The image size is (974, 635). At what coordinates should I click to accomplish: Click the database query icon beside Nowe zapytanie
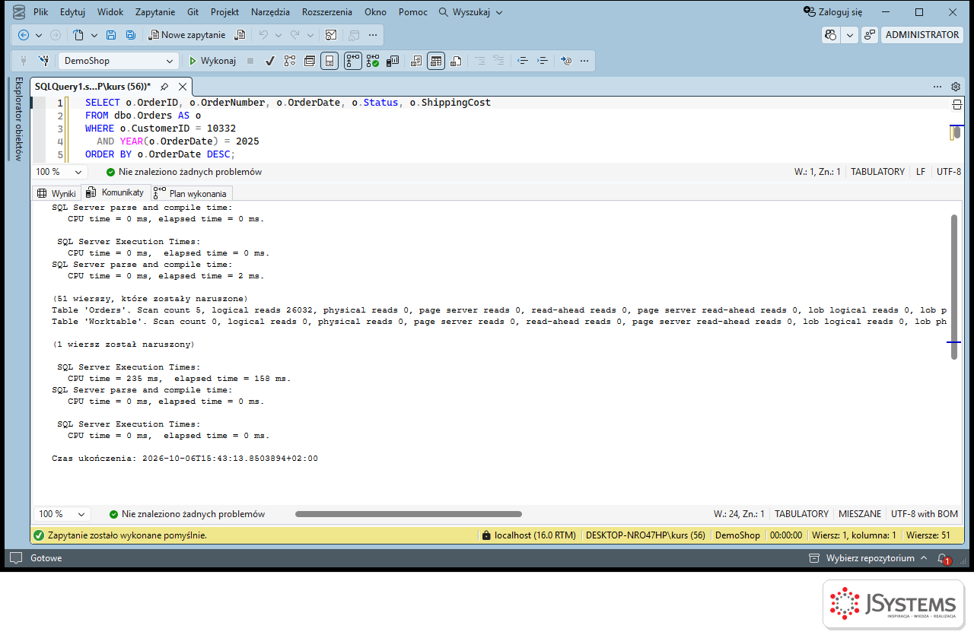[240, 35]
